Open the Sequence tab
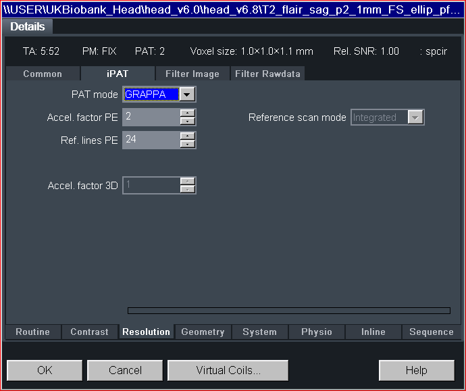The width and height of the screenshot is (466, 391). coord(431,332)
